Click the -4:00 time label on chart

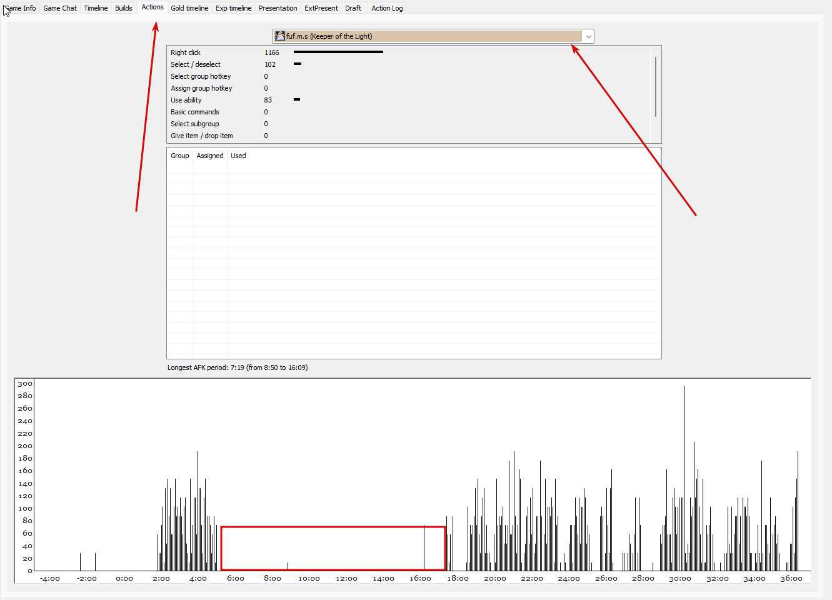point(50,579)
